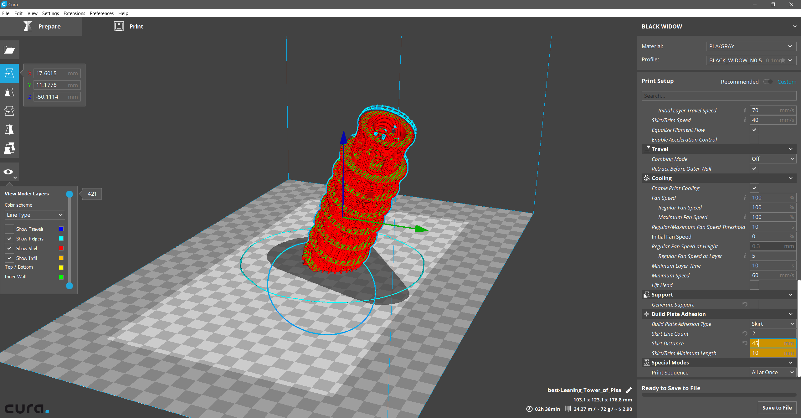Select the Move tool icon

coord(9,73)
